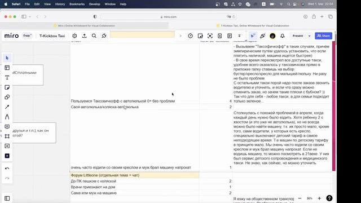
Task: Export the board with upload icon
Action: click(x=84, y=36)
